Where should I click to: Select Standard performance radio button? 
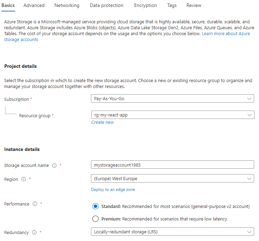click(x=95, y=206)
